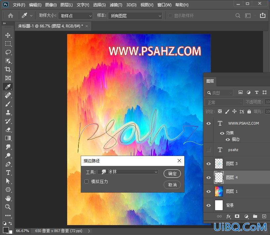Screen dimensions: 270x235
Task: Select the Gradient tool
Action: pos(8,138)
